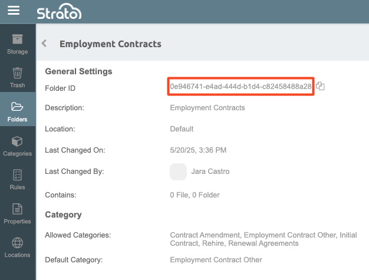Copy the Folder ID to clipboard
Viewport: 369px width, 280px height.
321,87
